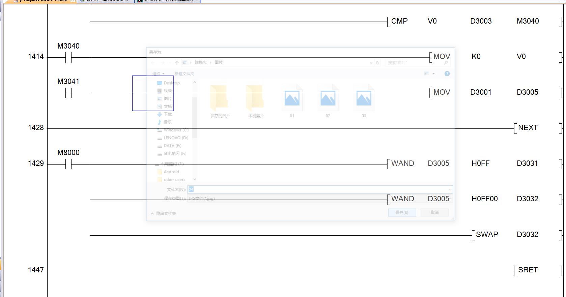Click the M3041 contact in ladder
The height and width of the screenshot is (297, 566).
(x=68, y=93)
